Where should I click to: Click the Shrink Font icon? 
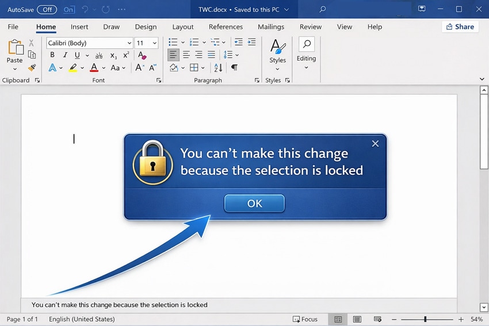(x=152, y=67)
